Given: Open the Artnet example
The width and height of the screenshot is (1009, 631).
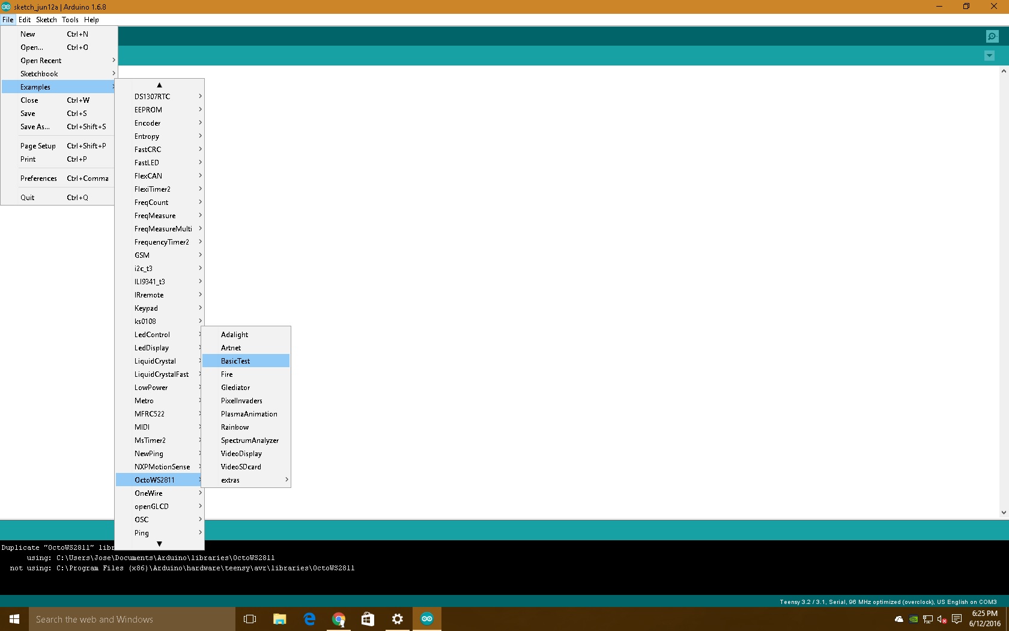Looking at the screenshot, I should point(246,348).
